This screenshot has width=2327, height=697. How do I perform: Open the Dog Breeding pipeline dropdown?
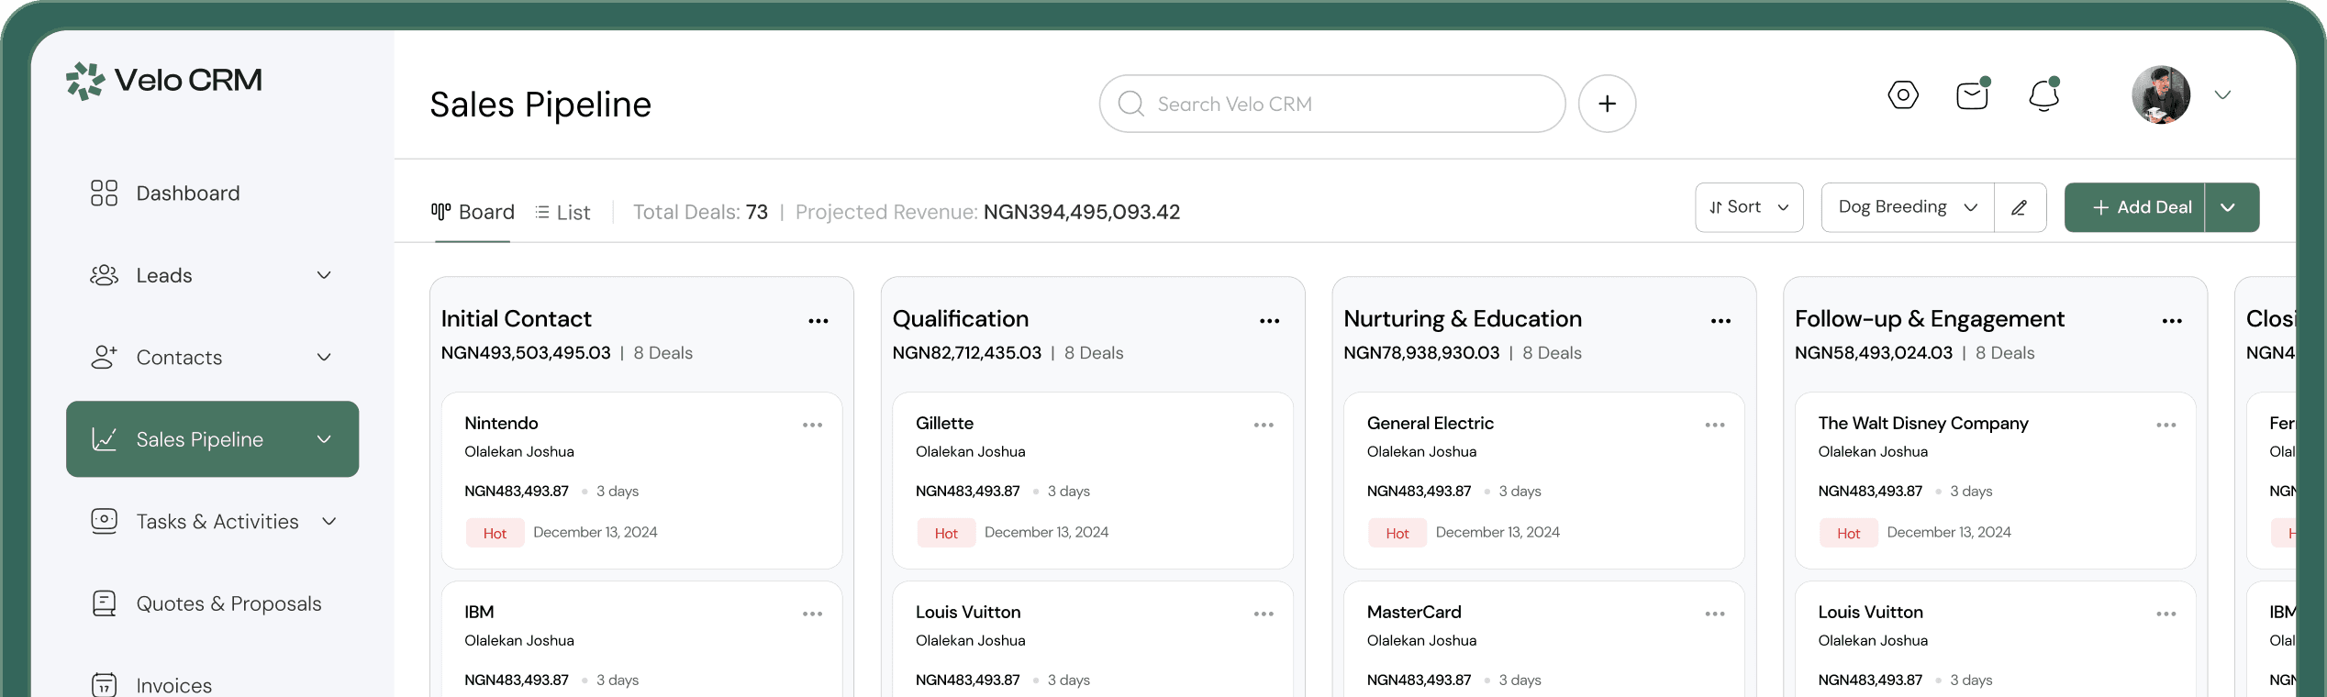[1908, 207]
